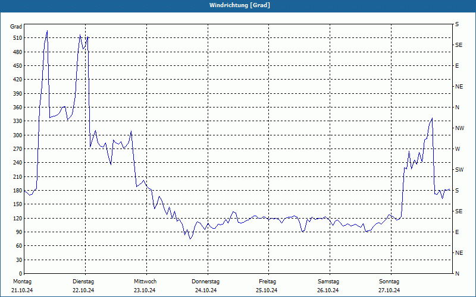Click the 0 value on the left axis
The image size is (476, 297).
pyautogui.click(x=21, y=274)
